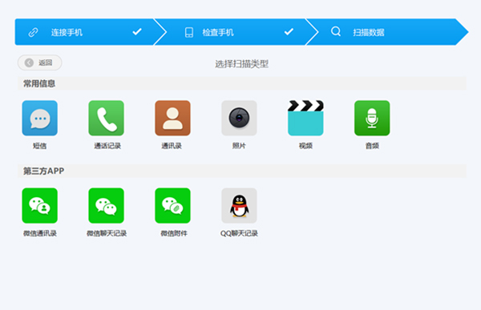Click the 通讯录 label under contacts icon
Viewport: 481px width, 310px height.
tap(172, 146)
